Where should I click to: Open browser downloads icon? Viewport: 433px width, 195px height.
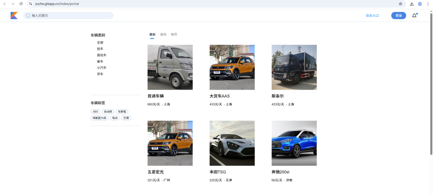[412, 4]
